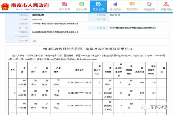Click the 关键词 value text

point(133,28)
